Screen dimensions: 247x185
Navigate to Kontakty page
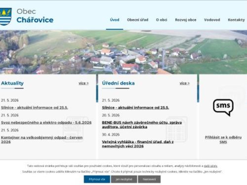point(236,20)
